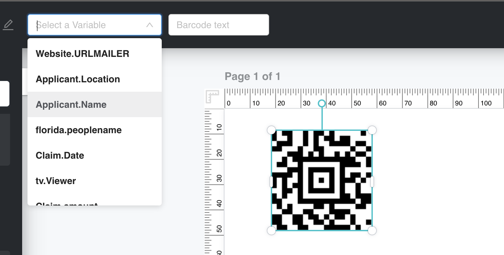Viewport: 504px width, 255px height.
Task: Choose the Claim.Date variable
Action: click(x=60, y=156)
